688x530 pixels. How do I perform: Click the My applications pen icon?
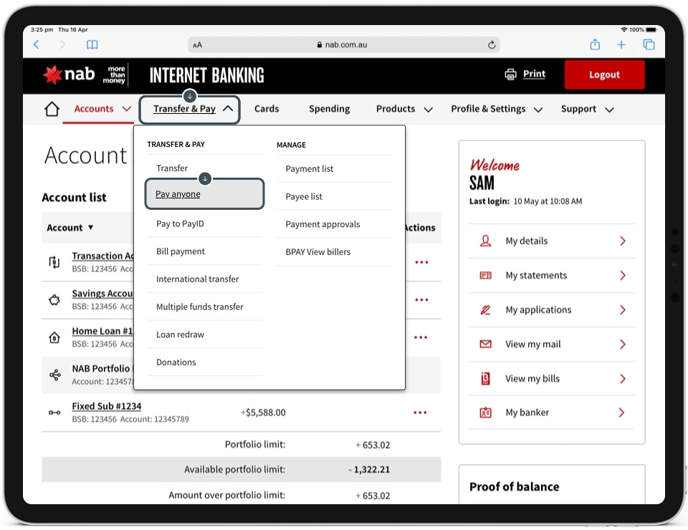click(485, 310)
